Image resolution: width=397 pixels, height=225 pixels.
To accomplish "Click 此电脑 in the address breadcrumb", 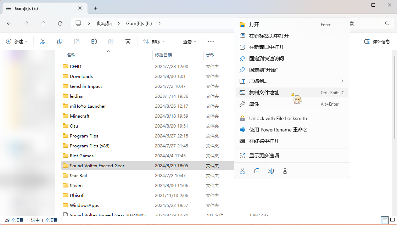I will [104, 23].
